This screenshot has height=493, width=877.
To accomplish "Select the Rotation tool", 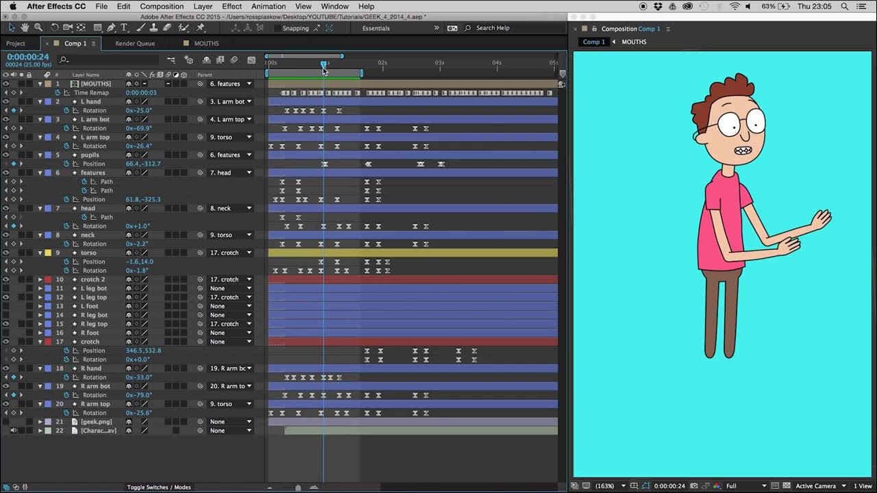I will pyautogui.click(x=55, y=28).
